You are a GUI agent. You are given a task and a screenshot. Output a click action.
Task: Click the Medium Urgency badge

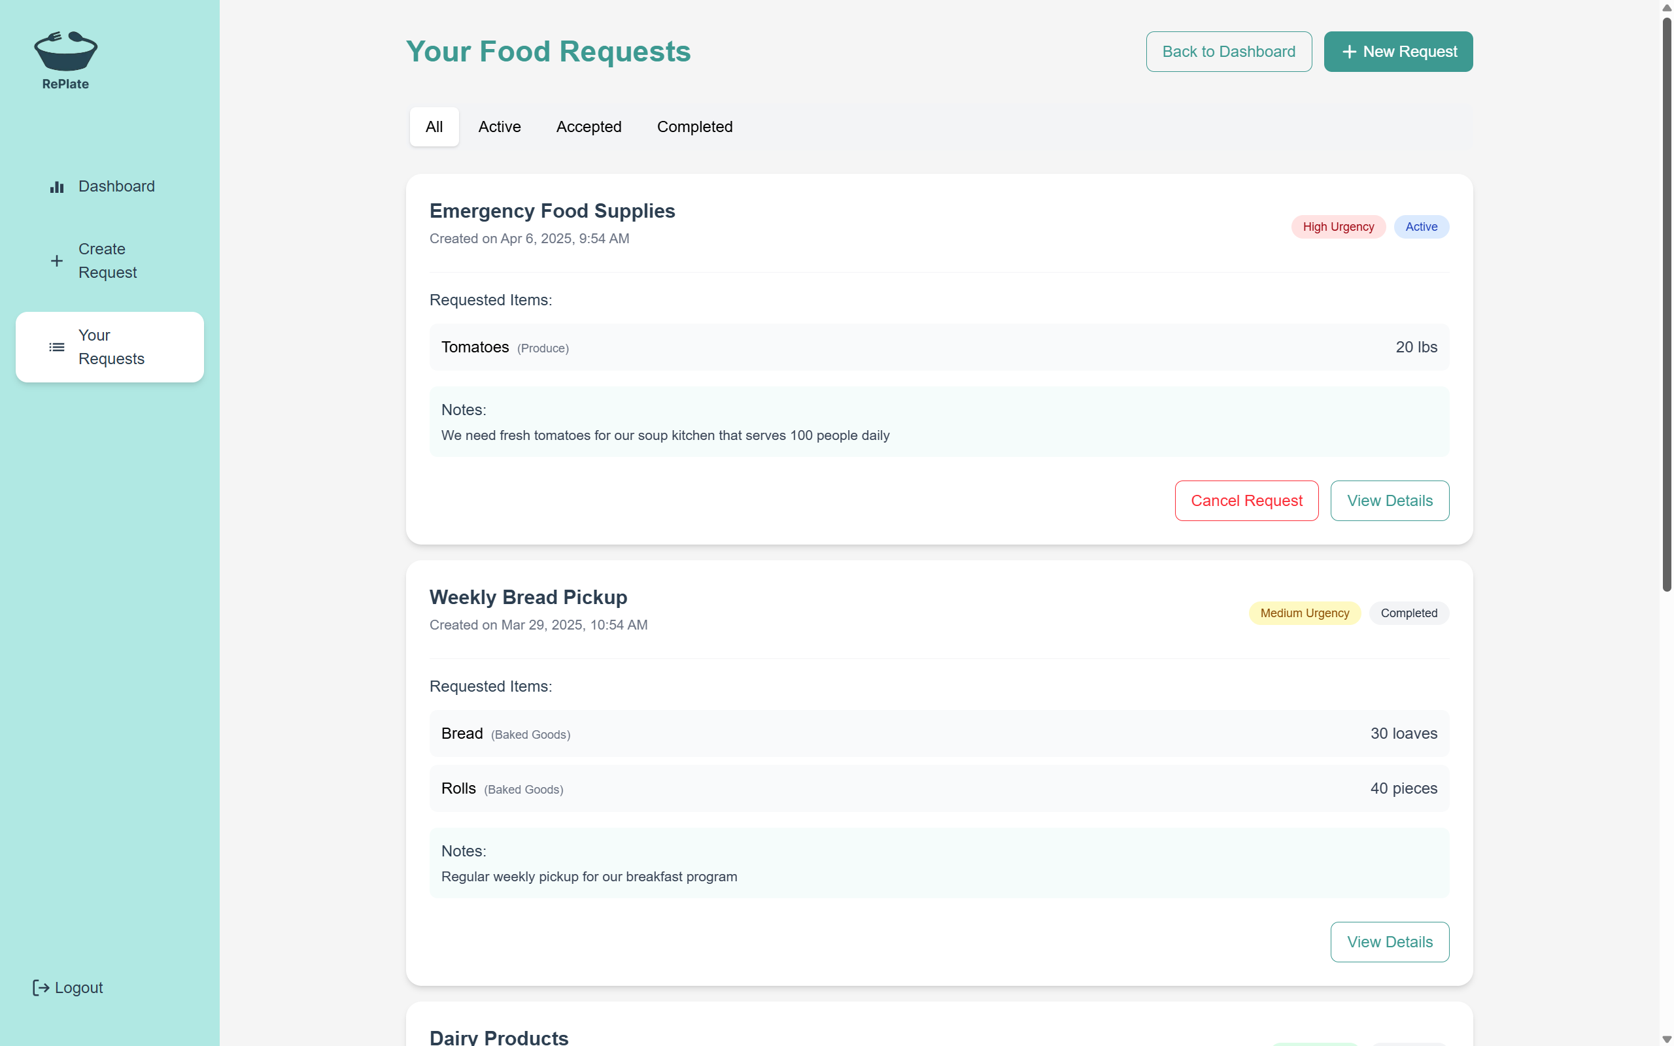(x=1304, y=614)
